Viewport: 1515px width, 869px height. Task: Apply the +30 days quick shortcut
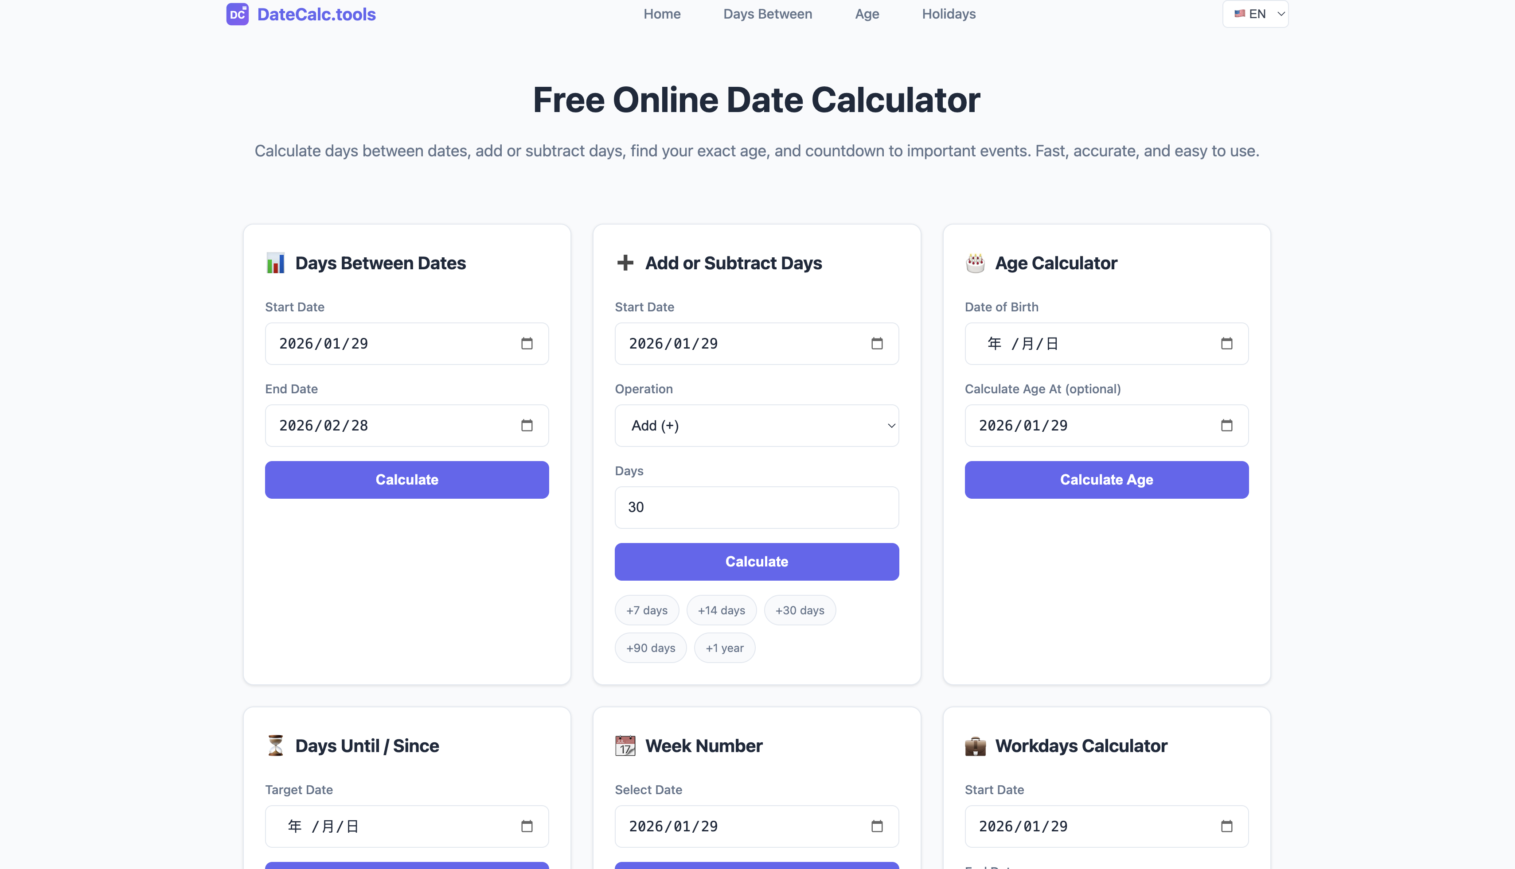coord(800,610)
